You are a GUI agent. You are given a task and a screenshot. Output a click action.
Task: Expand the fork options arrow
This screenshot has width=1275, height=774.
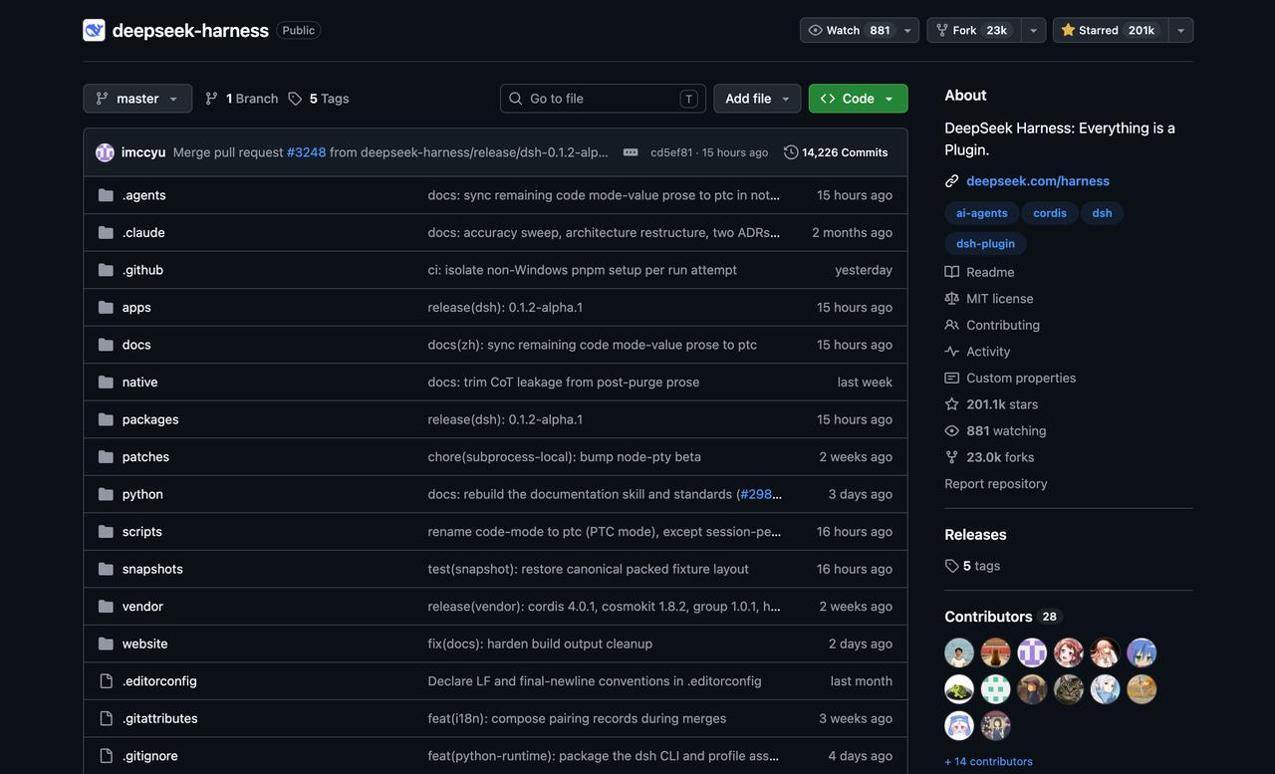(1033, 30)
